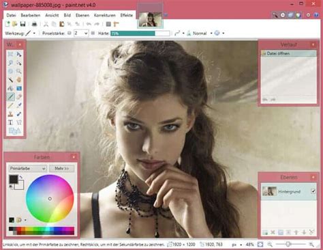Image resolution: width=323 pixels, height=250 pixels.
Task: Select the Ellipse Select tool
Action: [x=10, y=71]
